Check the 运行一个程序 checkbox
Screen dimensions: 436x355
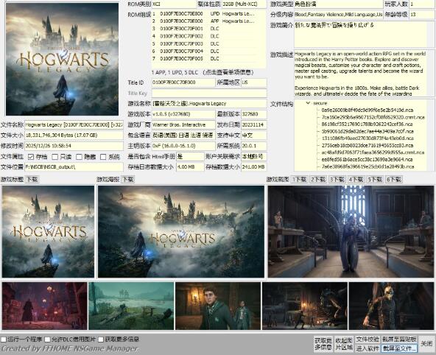pos(4,340)
